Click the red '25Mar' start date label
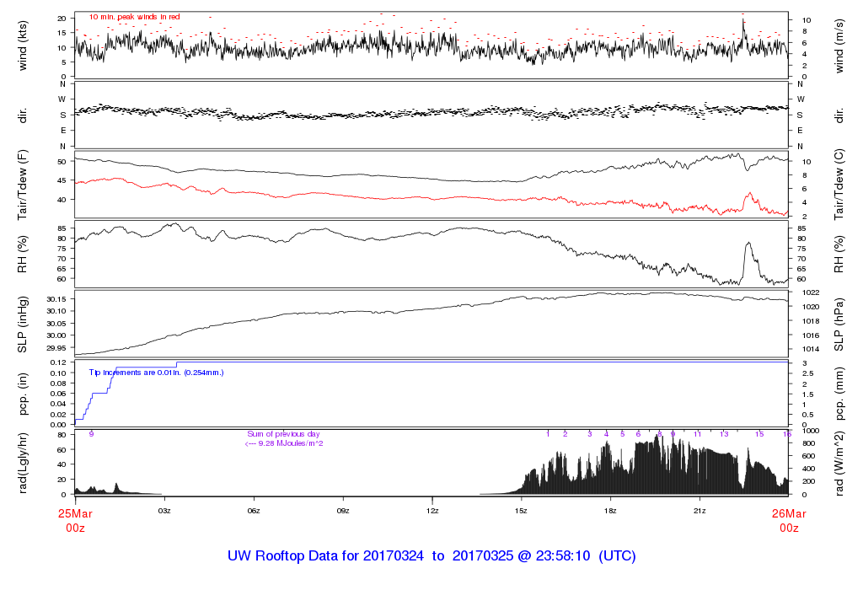The image size is (863, 590). (x=75, y=513)
